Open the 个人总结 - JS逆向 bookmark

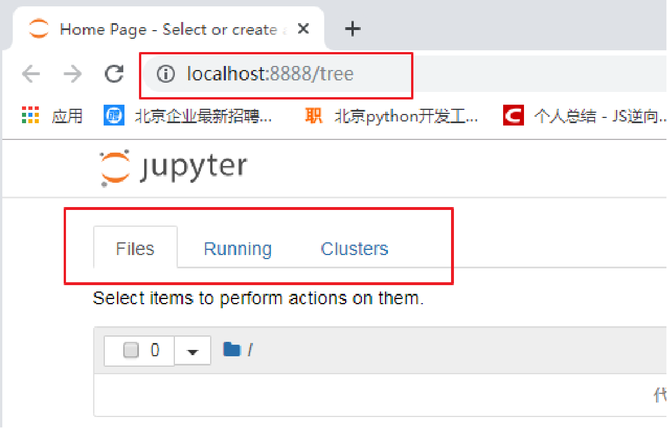(584, 116)
